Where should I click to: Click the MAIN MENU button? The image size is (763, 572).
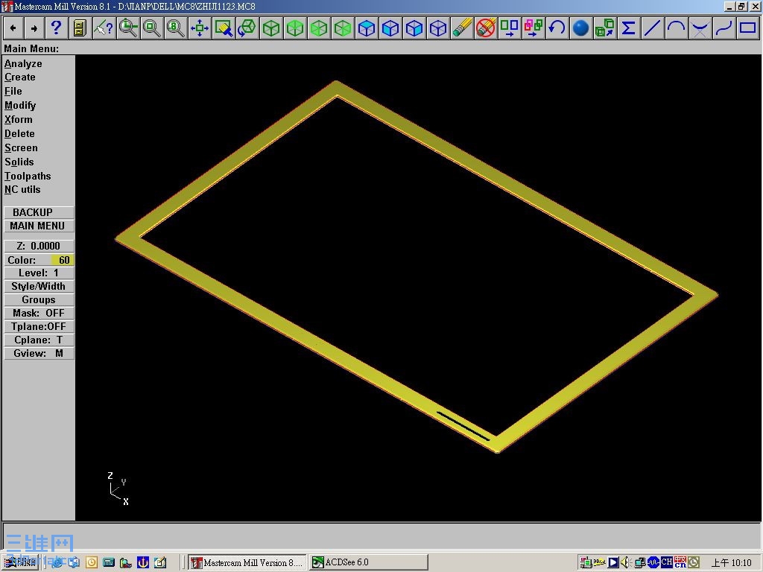tap(39, 226)
